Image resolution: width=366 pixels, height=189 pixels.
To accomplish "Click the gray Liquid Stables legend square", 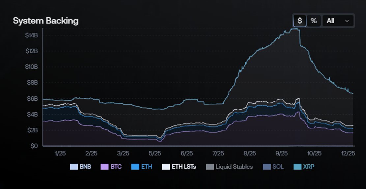I will [210, 167].
